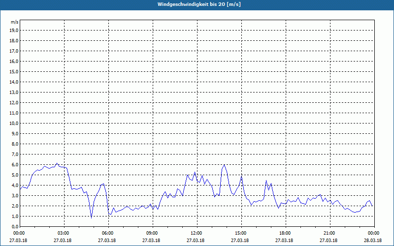Viewport: 394px width, 246px height.
Task: Click the 27.03.18 date under 06:00
Action: pos(107,240)
